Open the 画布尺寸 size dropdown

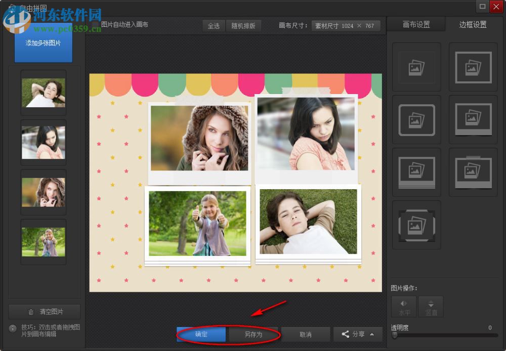point(346,26)
